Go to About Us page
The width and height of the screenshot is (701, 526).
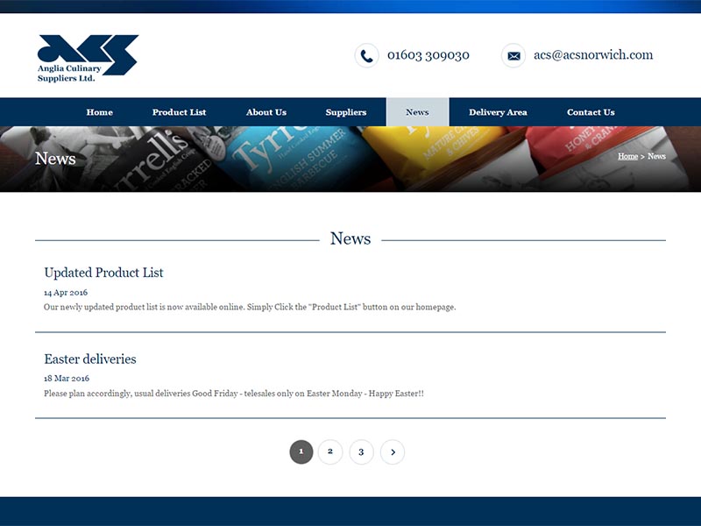point(266,112)
